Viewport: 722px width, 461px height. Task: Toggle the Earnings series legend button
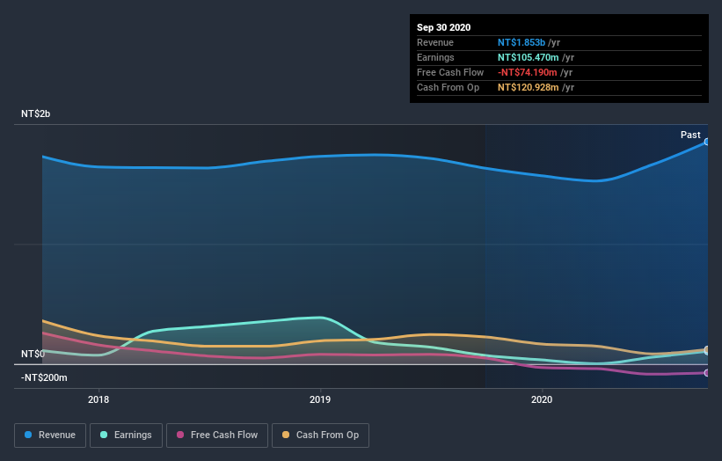tap(126, 435)
